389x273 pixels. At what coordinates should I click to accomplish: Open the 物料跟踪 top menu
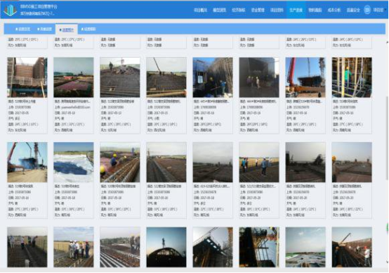(315, 10)
